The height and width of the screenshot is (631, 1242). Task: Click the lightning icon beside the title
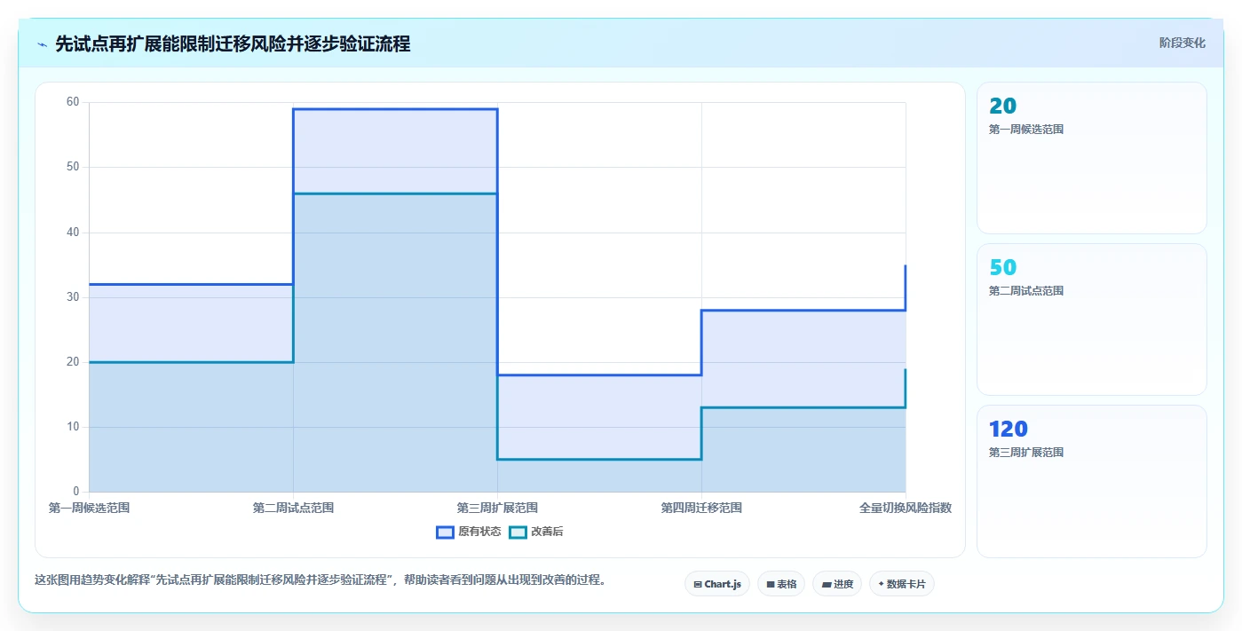[43, 44]
